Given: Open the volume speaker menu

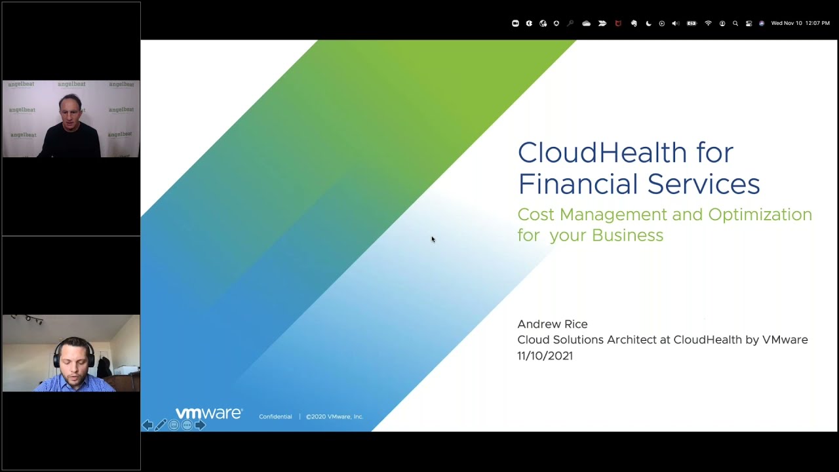Looking at the screenshot, I should [676, 24].
